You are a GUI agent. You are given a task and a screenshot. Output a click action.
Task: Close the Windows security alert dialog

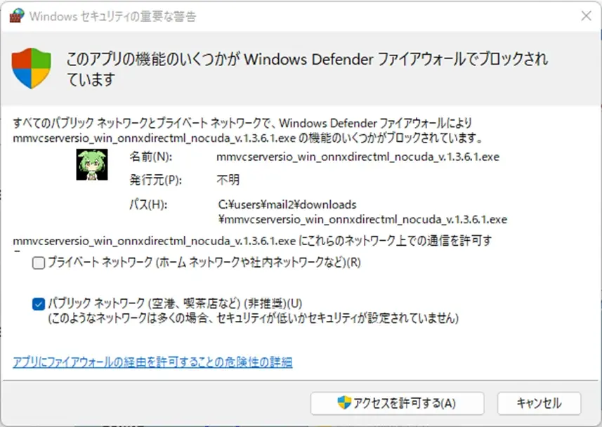(x=587, y=15)
